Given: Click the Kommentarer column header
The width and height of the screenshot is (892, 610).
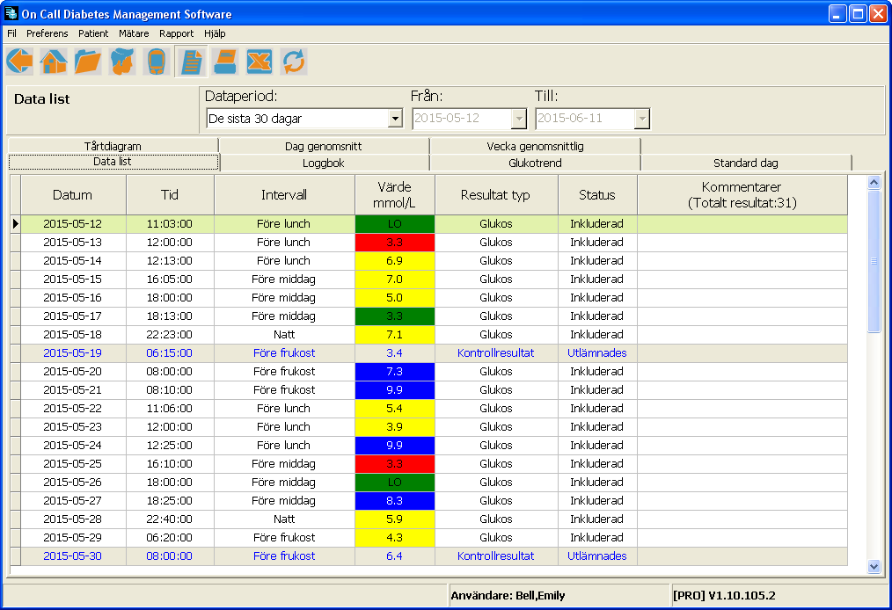Looking at the screenshot, I should coord(742,195).
